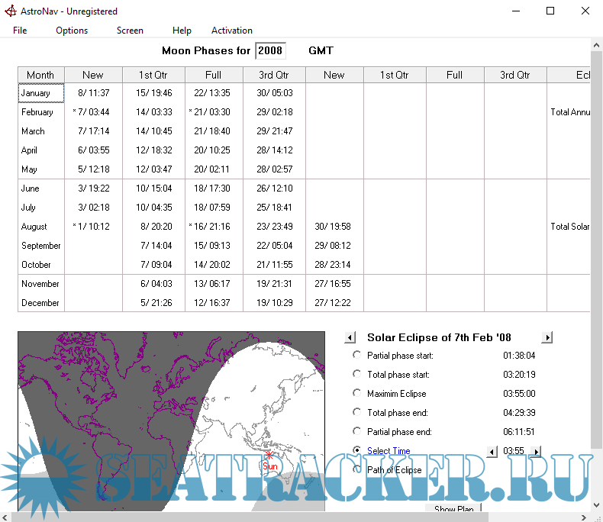Select the January row in month column

tap(36, 93)
